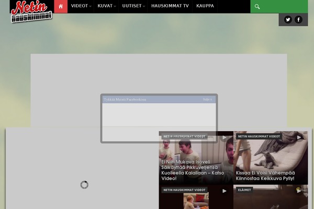
Task: Click the loading spinner in the featured area
Action: coord(84,185)
